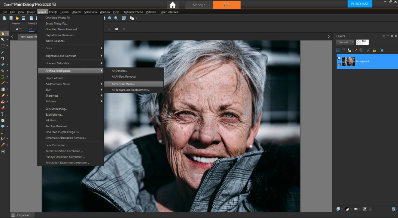This screenshot has height=218, width=398.
Task: Select the Pan tool in the toolbar
Action: click(3, 33)
